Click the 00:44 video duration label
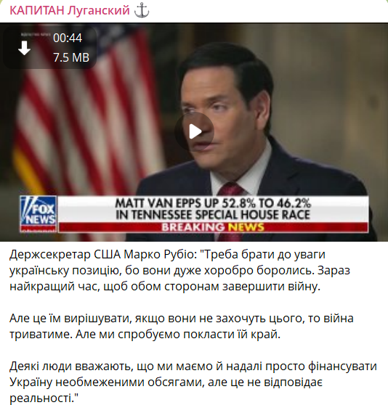388x405 pixels. pyautogui.click(x=68, y=38)
